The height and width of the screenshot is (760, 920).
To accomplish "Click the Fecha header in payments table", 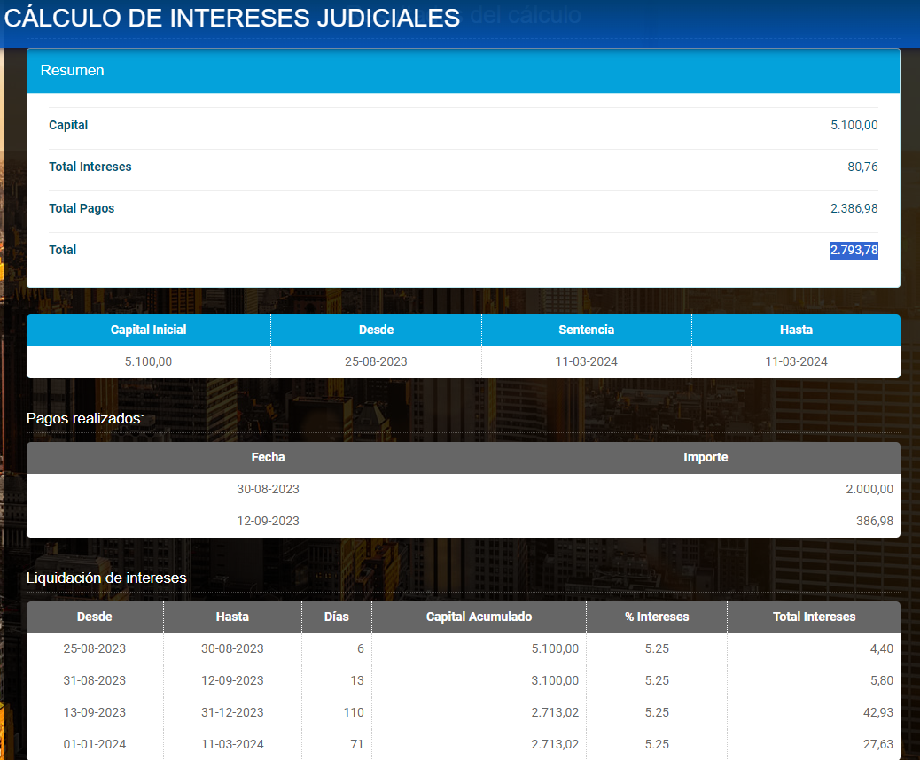I will point(268,457).
